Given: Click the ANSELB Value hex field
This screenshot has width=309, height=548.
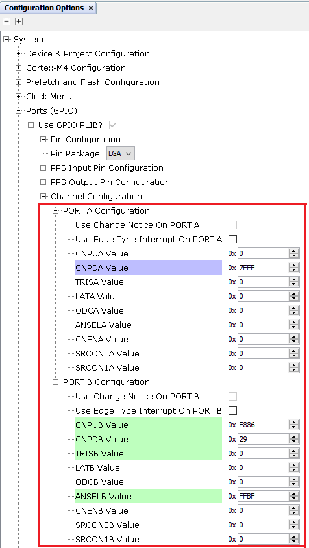Looking at the screenshot, I should tap(263, 496).
